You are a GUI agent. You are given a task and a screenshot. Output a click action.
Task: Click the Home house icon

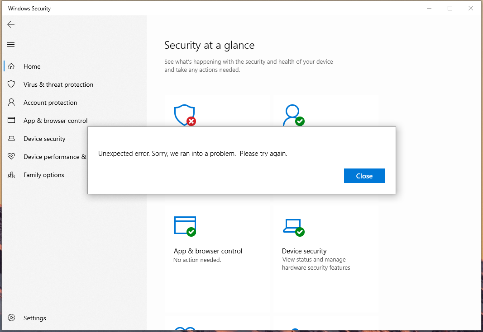pos(11,66)
